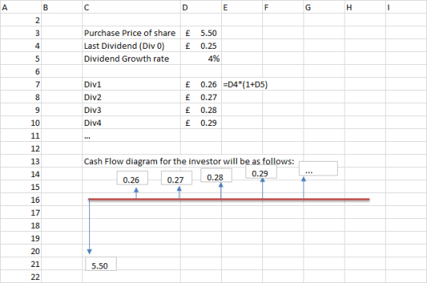Select the 0.26 diagram text box
This screenshot has width=427, height=283.
[133, 178]
